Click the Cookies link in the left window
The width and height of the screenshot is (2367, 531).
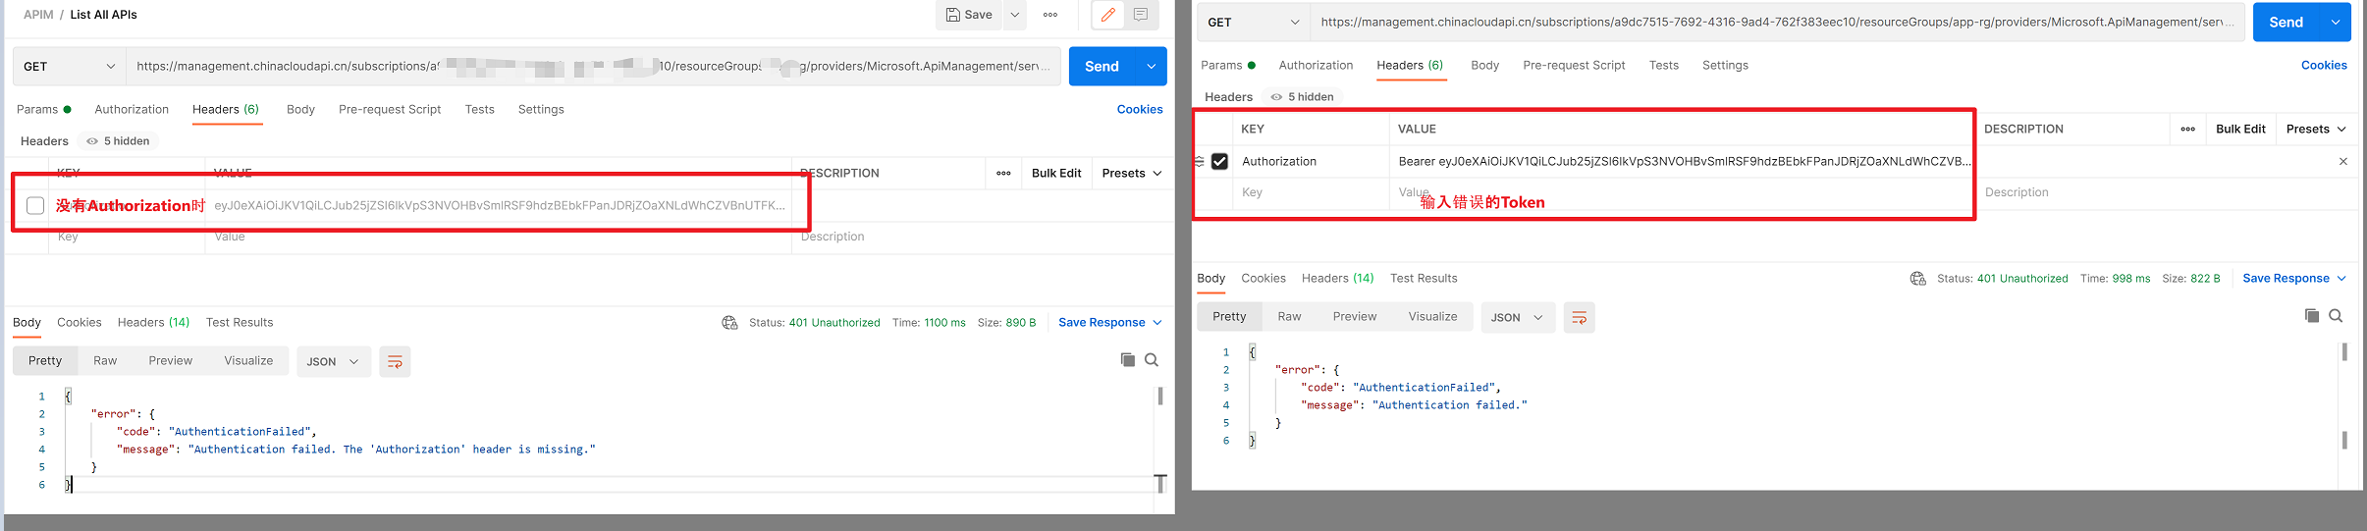pos(1139,110)
